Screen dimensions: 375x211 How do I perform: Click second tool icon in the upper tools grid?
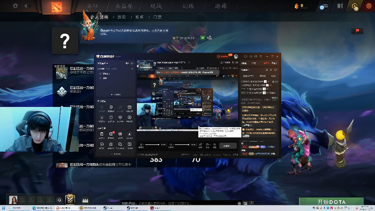pos(111,108)
